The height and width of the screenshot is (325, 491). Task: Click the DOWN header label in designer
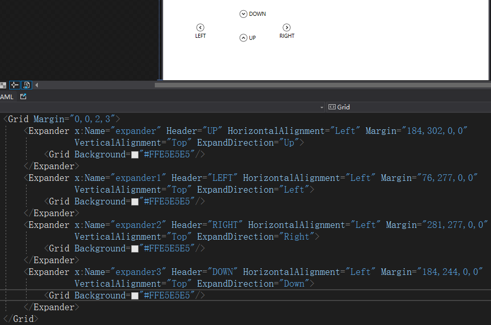(258, 14)
